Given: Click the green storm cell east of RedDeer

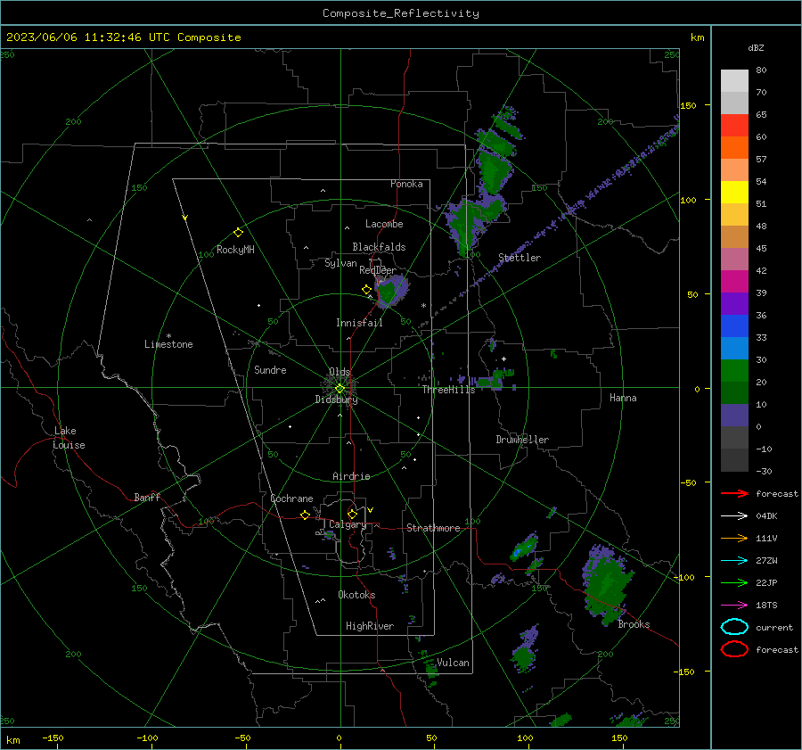Looking at the screenshot, I should pos(391,290).
